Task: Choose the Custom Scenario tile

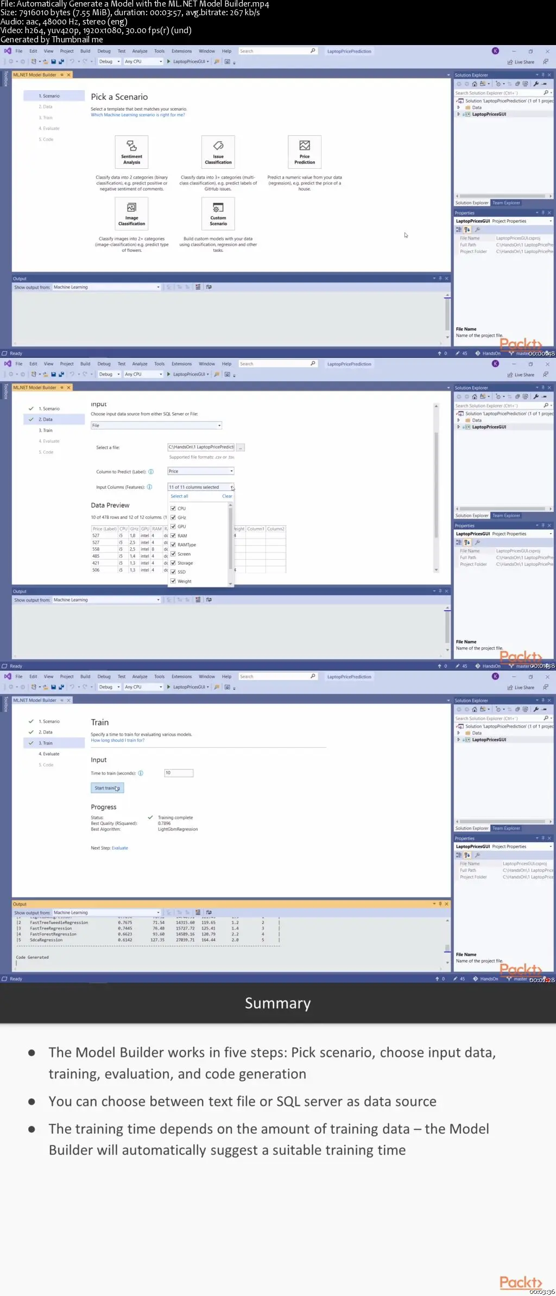Action: pyautogui.click(x=218, y=213)
